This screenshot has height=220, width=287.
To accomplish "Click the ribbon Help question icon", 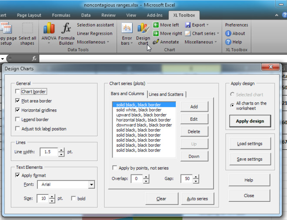I will 228,42.
